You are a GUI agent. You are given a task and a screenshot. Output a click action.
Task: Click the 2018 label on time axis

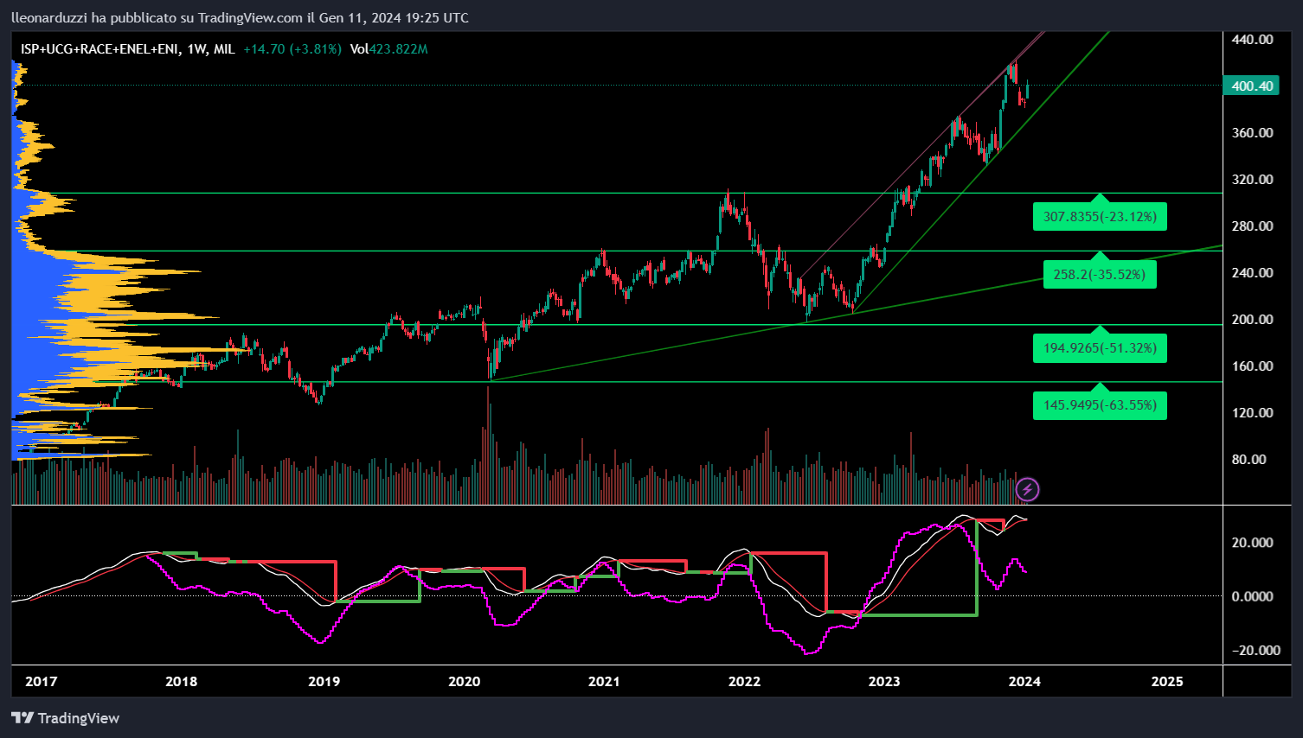pos(182,681)
